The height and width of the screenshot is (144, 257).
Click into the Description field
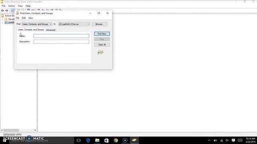(x=61, y=42)
